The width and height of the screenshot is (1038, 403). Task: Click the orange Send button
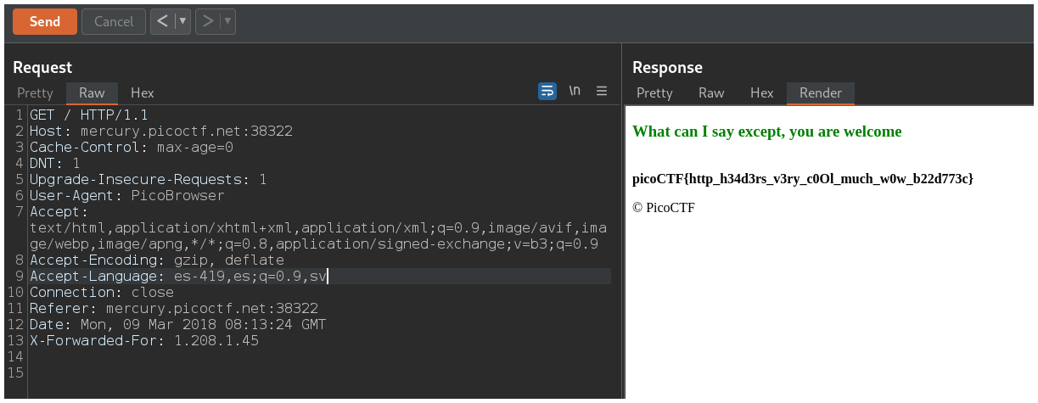point(45,21)
